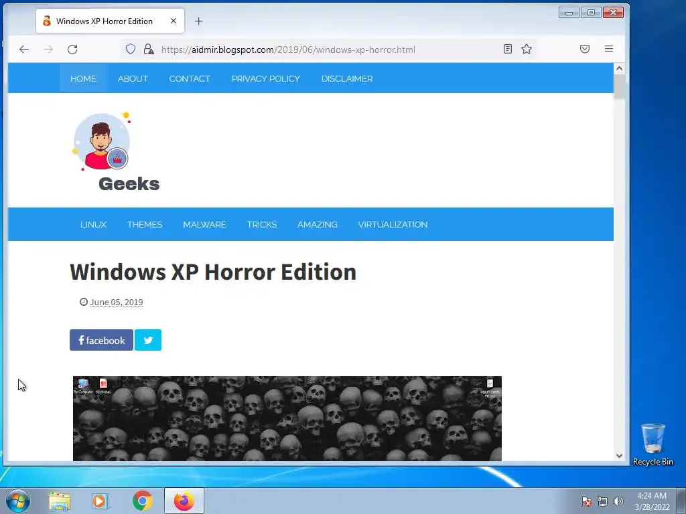
Task: Open Windows Explorer from the taskbar
Action: coord(60,501)
